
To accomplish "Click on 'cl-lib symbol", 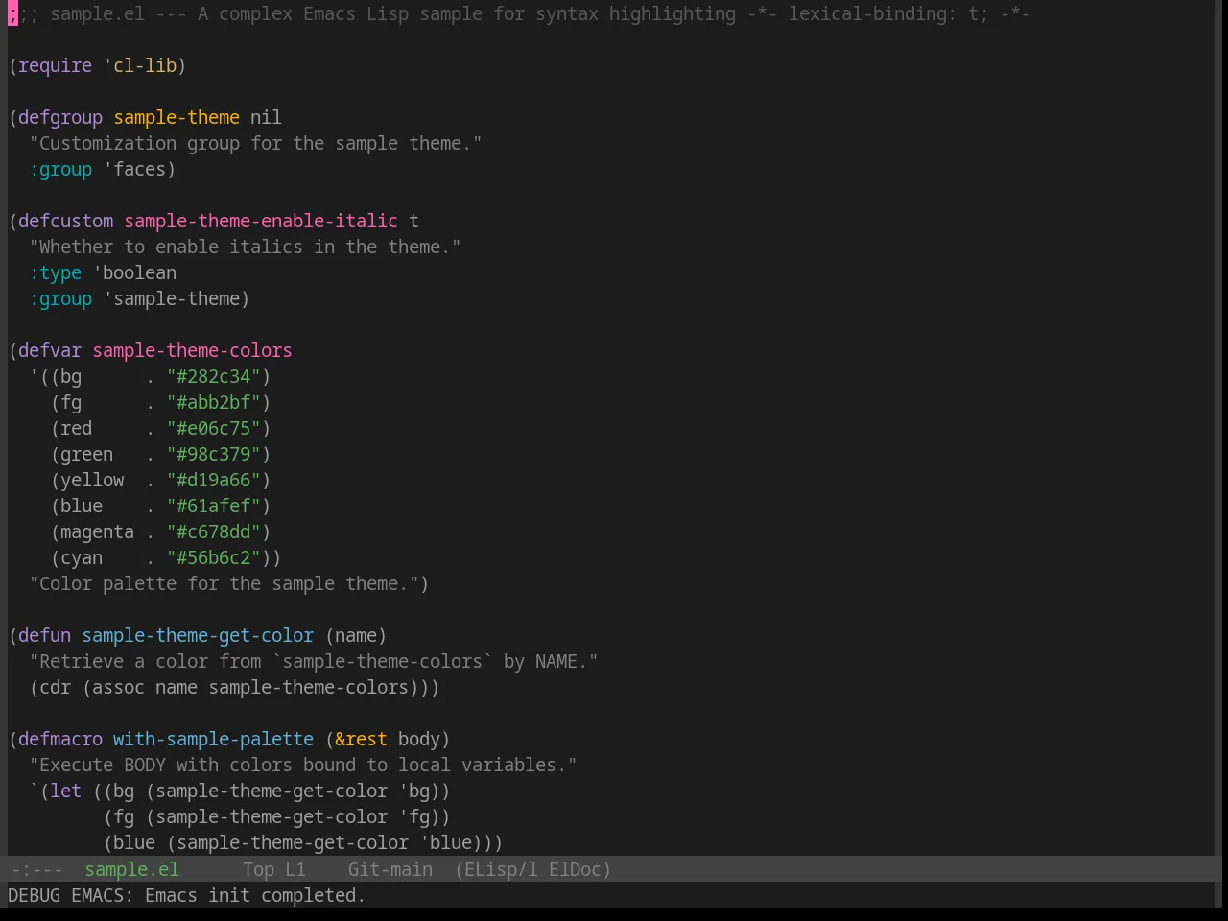I will click(140, 65).
